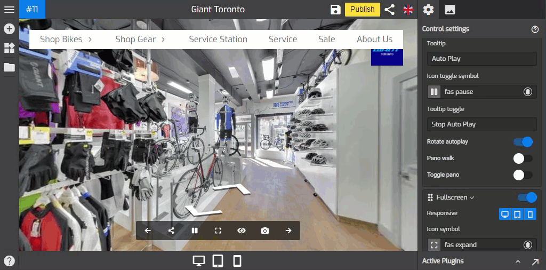Click the Control settings heading
Image resolution: width=546 pixels, height=270 pixels.
pos(445,29)
